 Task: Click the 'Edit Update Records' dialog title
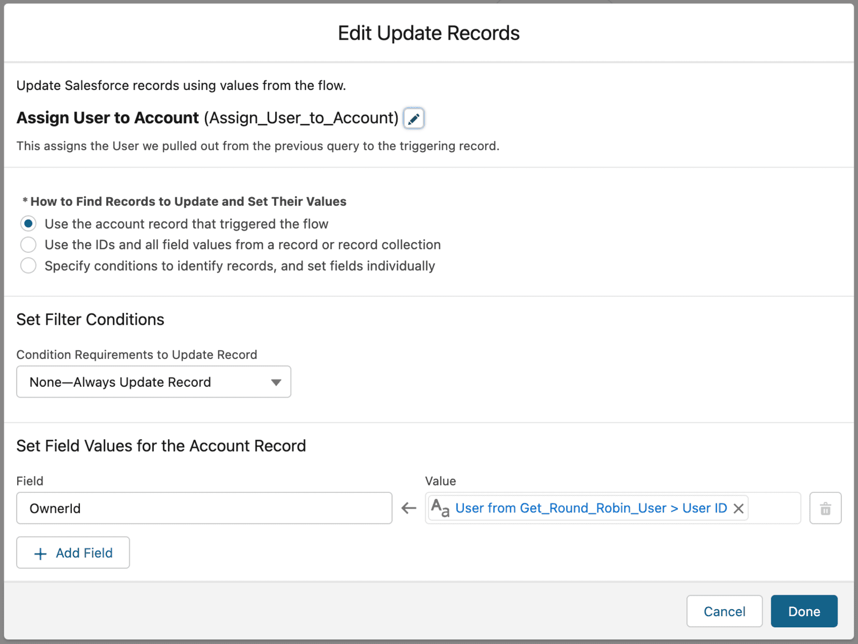click(429, 33)
